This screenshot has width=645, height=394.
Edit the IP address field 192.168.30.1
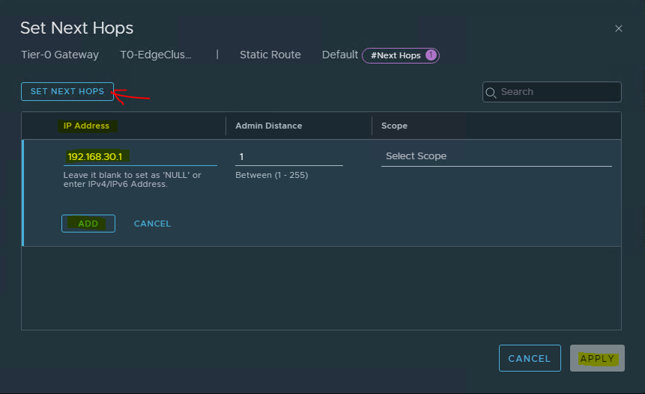click(x=140, y=157)
